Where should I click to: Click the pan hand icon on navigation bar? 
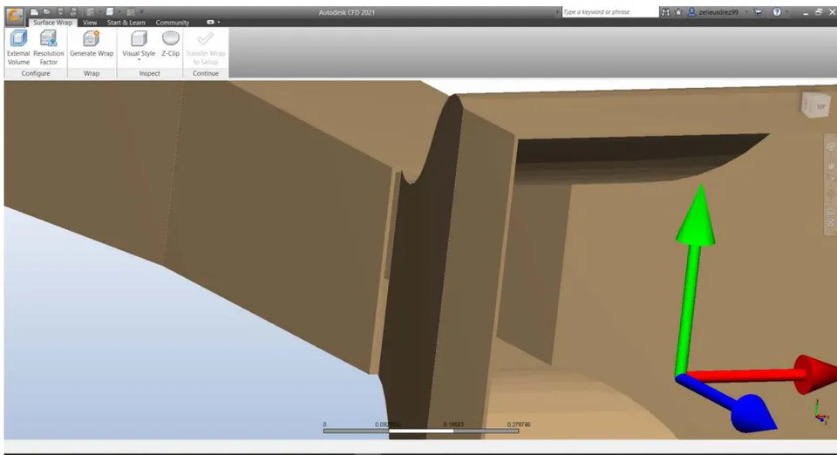(831, 166)
